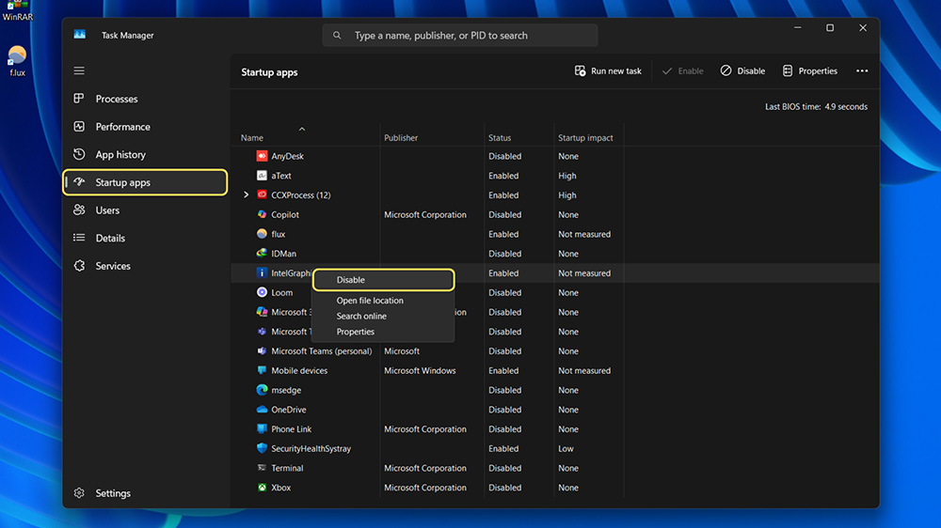Viewport: 941px width, 528px height.
Task: Open Settings in the sidebar
Action: coord(145,492)
